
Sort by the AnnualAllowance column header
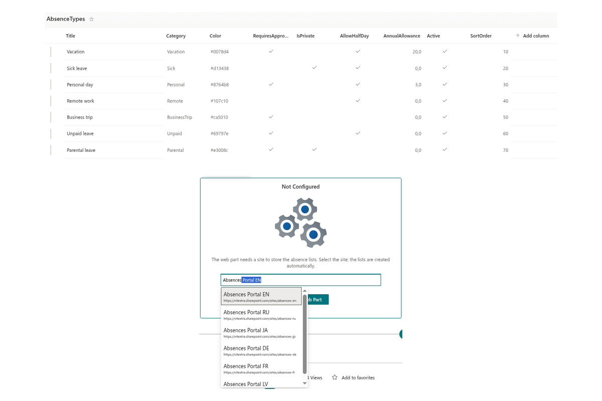coord(402,36)
